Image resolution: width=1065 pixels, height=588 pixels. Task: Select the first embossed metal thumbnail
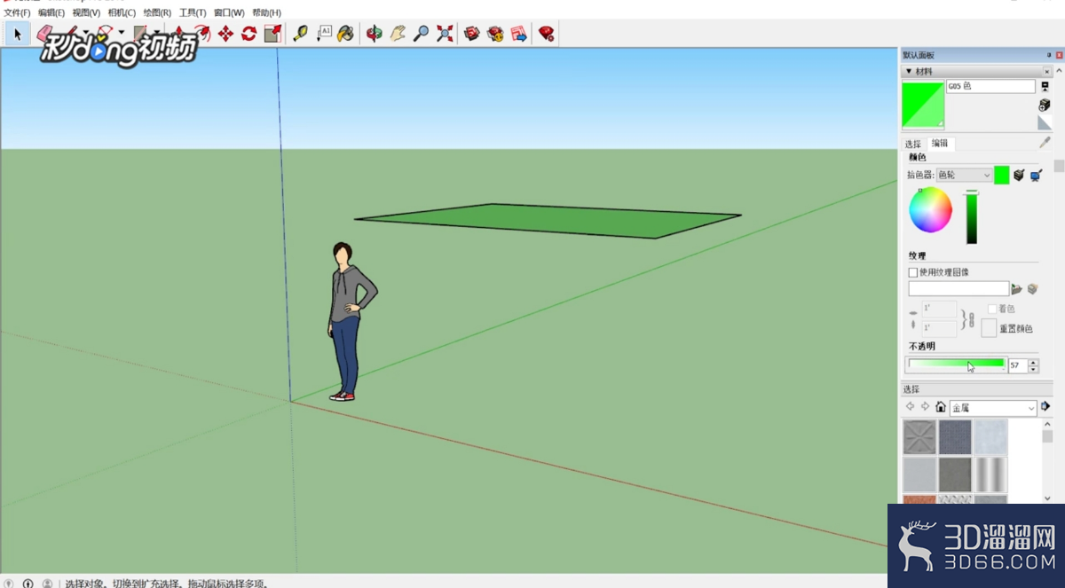tap(919, 437)
